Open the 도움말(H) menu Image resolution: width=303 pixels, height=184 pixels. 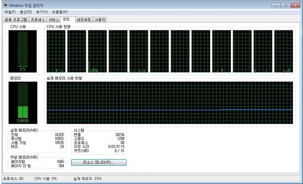[x=60, y=12]
